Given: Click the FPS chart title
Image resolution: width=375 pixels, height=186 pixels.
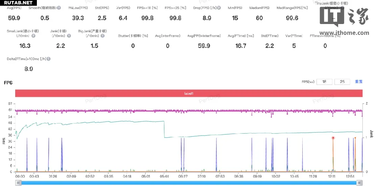Looking at the screenshot, I should 8,83.
